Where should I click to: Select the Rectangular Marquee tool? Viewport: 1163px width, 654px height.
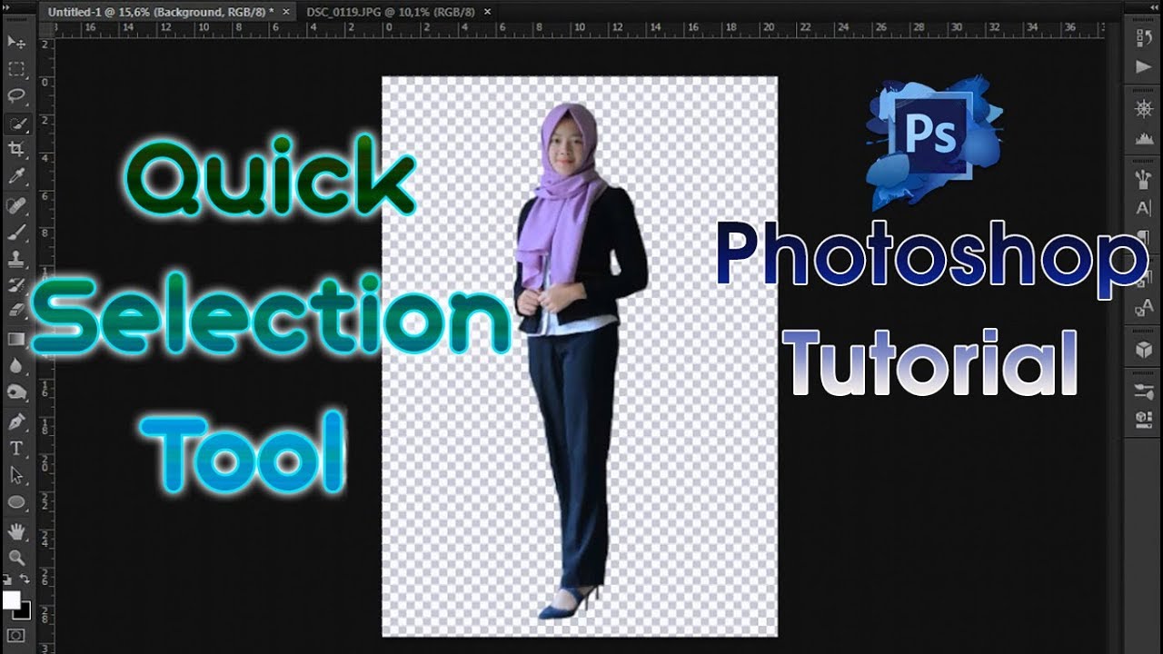coord(16,69)
